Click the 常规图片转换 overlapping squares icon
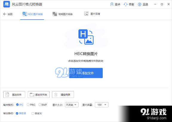This screenshot has width=172, height=122. [55, 14]
